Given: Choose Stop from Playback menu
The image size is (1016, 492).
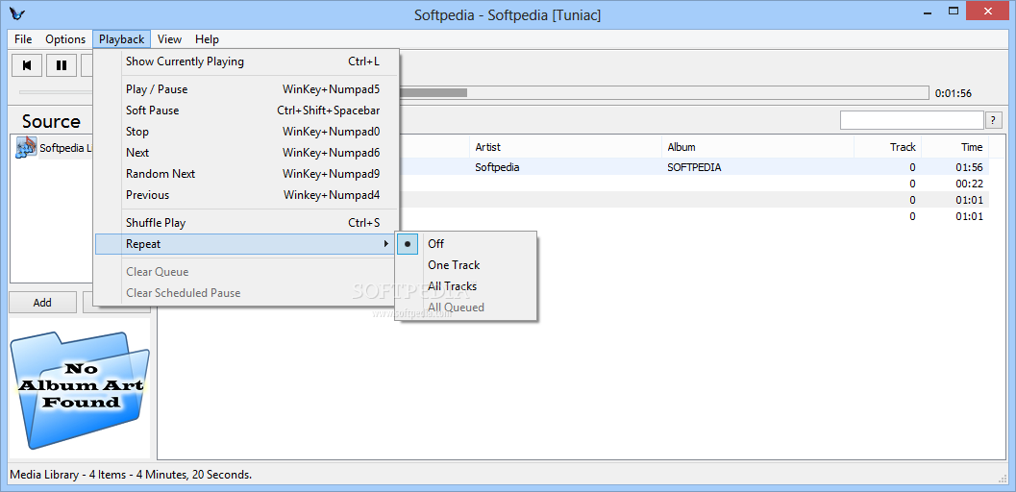Looking at the screenshot, I should (x=246, y=132).
